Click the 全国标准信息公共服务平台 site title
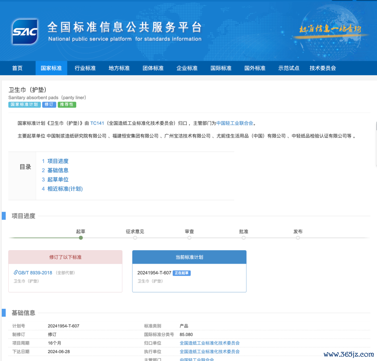377x361 pixels. pyautogui.click(x=125, y=27)
